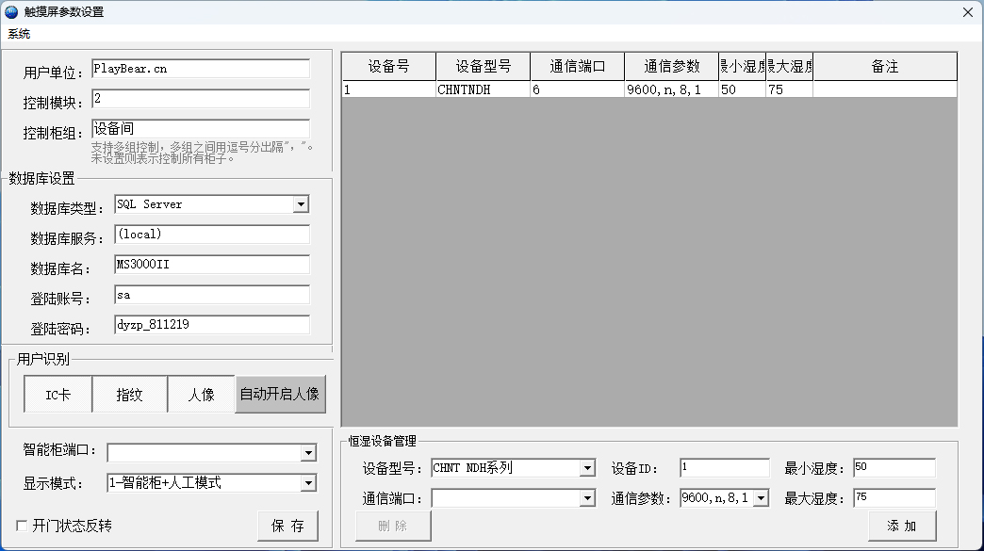Expand the 数据库类型 dropdown
The image size is (984, 551).
[301, 204]
